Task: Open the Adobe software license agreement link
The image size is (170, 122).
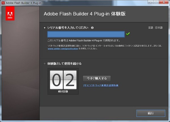Action: point(101,85)
